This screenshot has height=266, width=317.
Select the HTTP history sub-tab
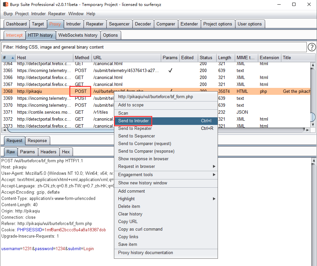(40, 35)
